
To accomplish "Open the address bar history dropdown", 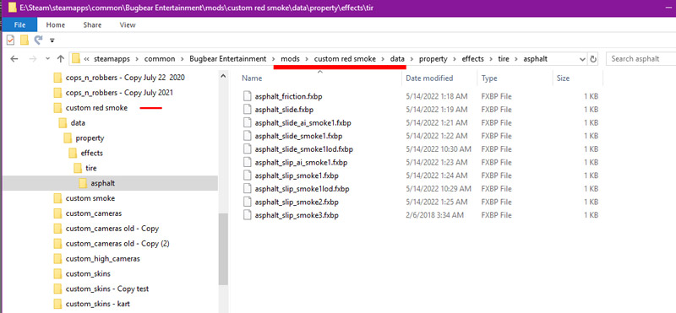I will tap(582, 59).
